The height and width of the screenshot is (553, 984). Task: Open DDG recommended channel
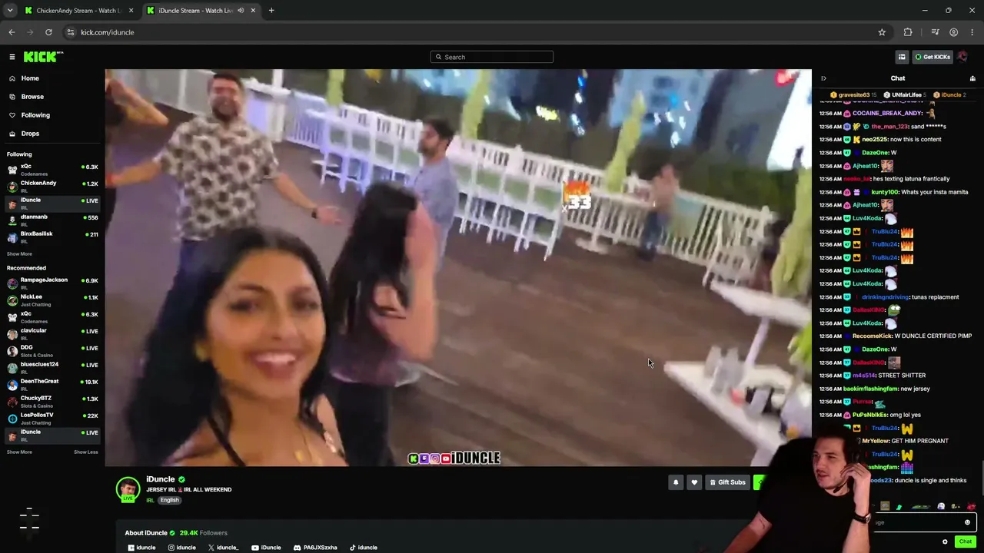pos(51,350)
